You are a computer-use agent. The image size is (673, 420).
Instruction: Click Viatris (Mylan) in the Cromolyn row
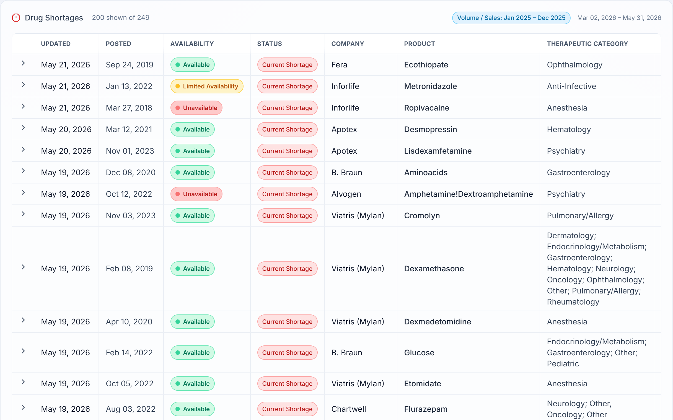click(x=358, y=216)
